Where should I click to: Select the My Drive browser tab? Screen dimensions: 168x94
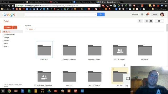[107, 2]
